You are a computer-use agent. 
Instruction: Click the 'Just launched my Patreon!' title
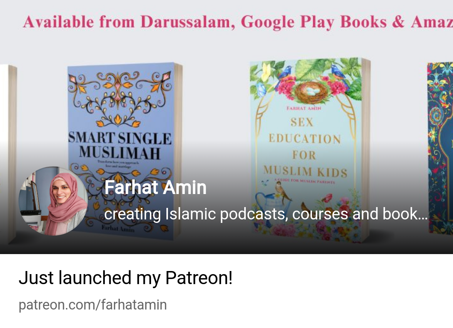point(126,278)
